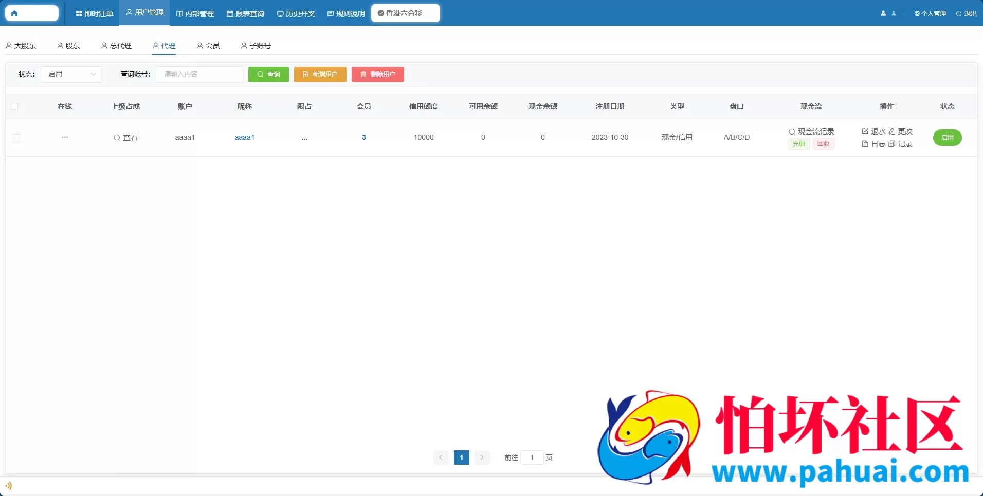Click the member count 3 link
Viewport: 983px width, 496px height.
(x=364, y=137)
